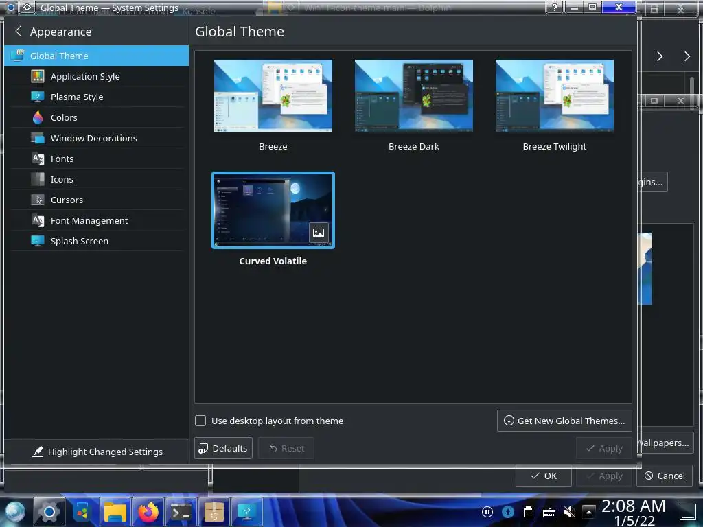Click the muted volume tray icon

570,512
